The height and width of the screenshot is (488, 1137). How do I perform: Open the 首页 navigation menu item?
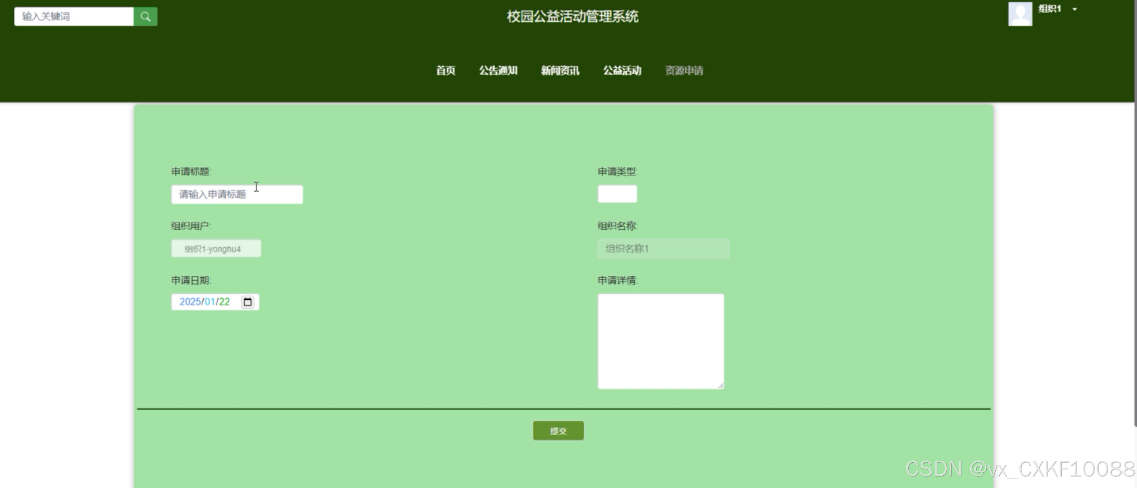click(445, 71)
